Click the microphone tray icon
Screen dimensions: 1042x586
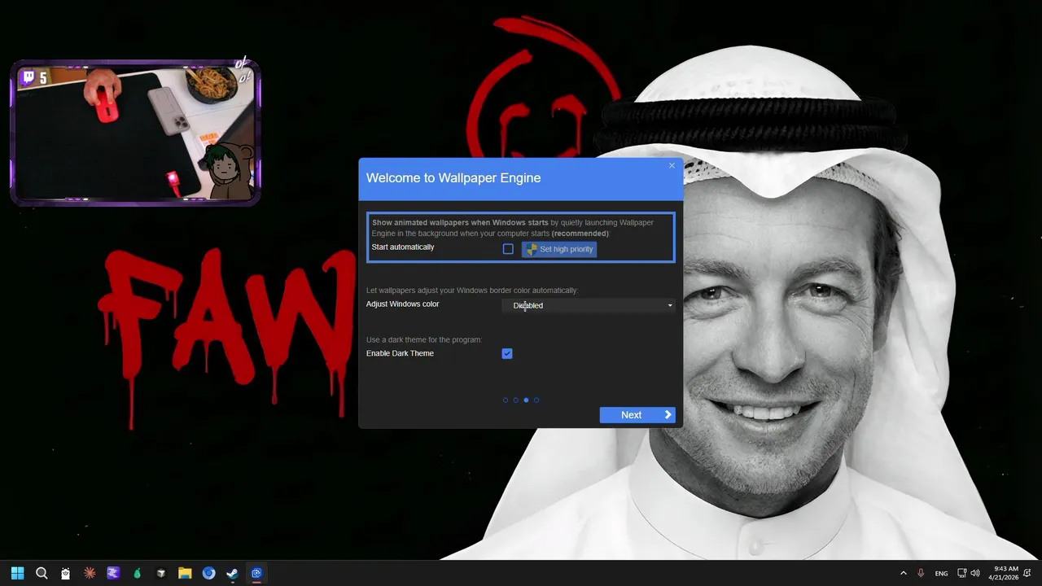pos(921,573)
